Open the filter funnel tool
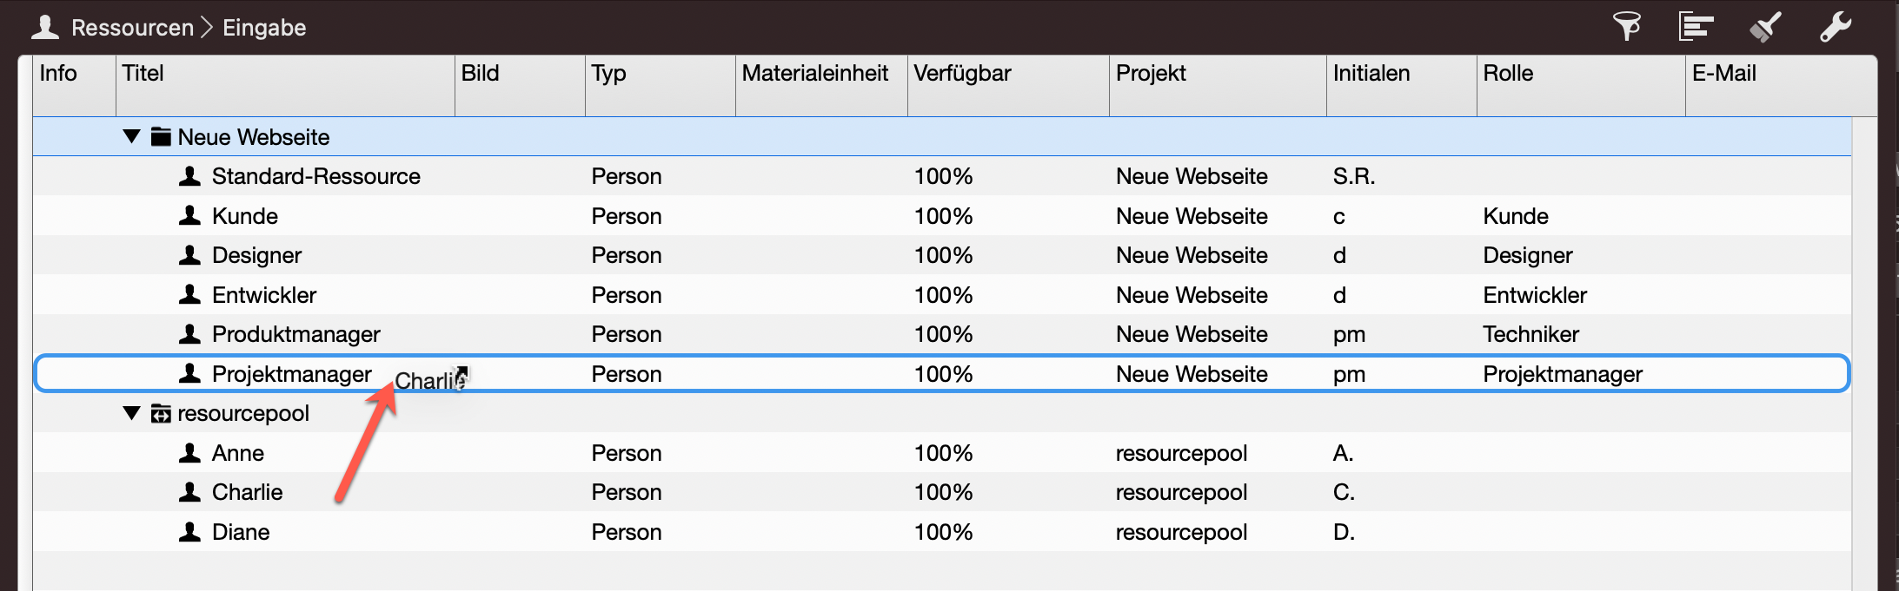Viewport: 1899px width, 591px height. point(1626,27)
